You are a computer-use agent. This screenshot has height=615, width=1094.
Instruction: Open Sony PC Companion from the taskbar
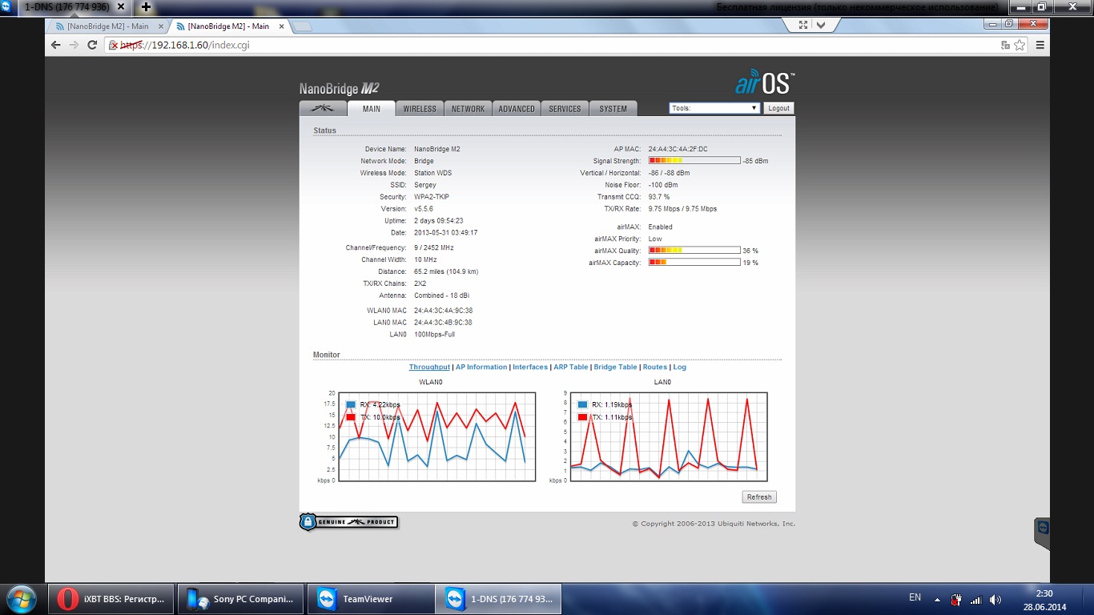tap(240, 598)
